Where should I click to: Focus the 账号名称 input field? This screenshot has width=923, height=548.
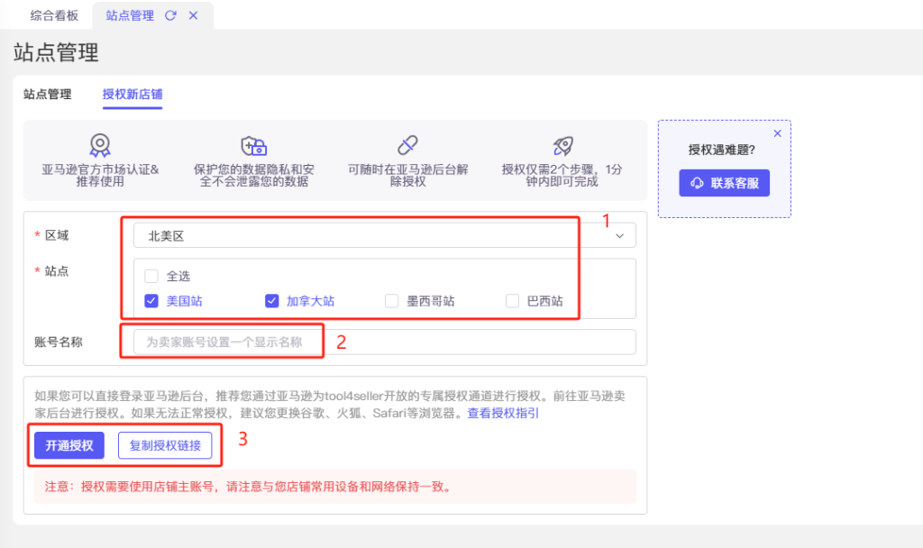click(x=384, y=342)
